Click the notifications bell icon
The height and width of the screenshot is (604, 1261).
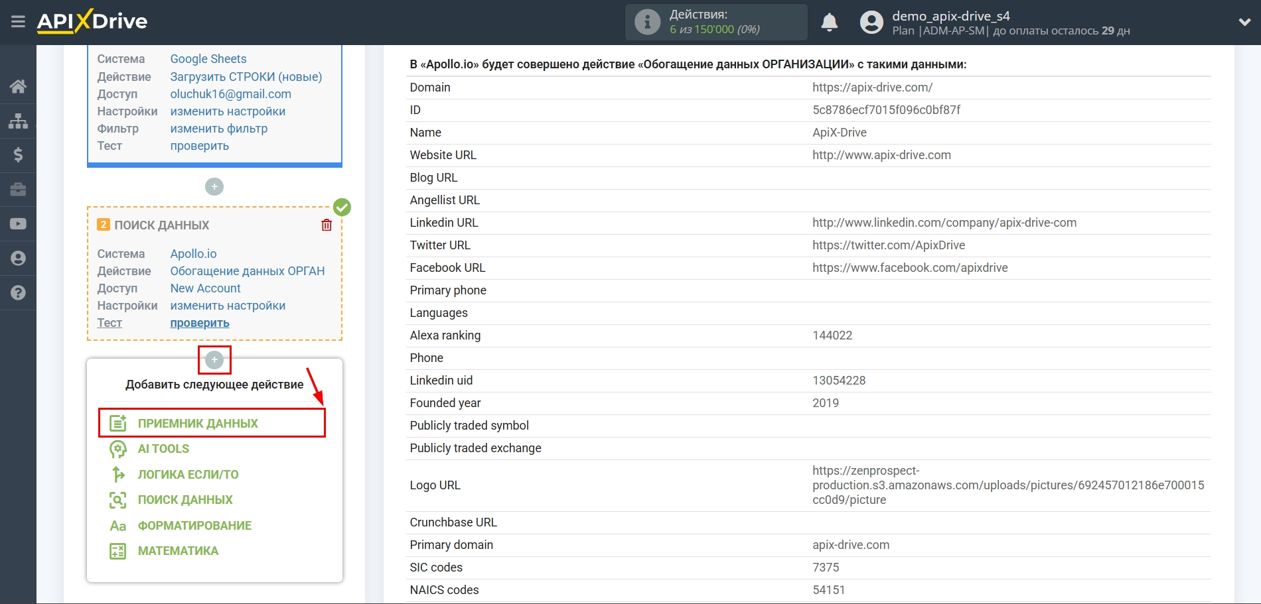[829, 23]
